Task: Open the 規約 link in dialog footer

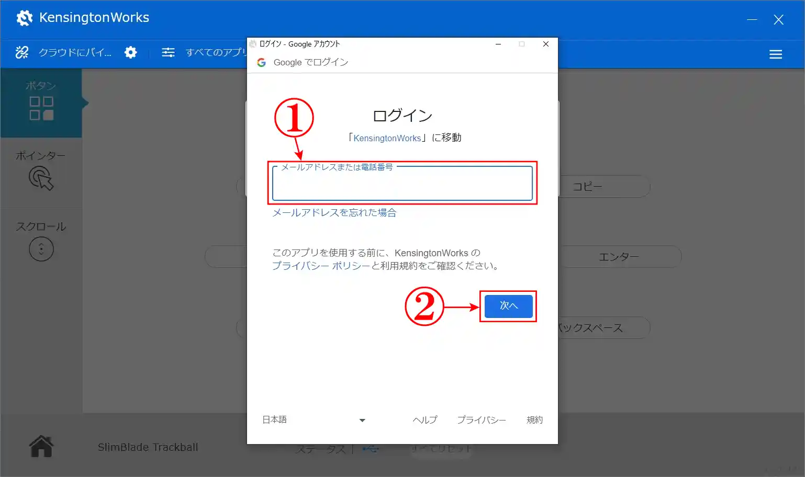Action: coord(534,420)
